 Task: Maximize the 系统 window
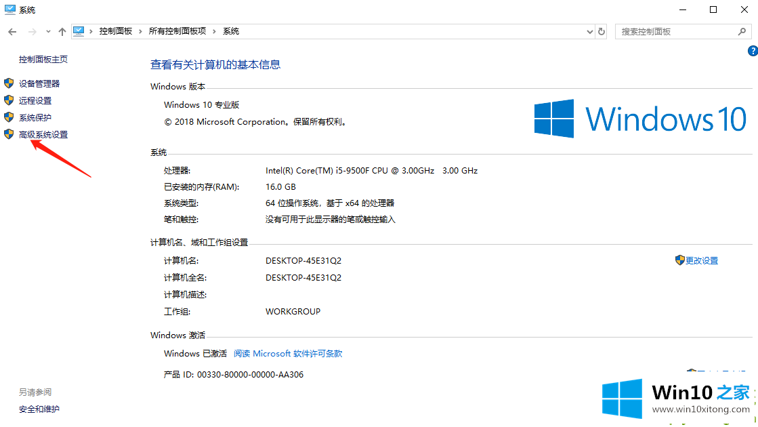(x=713, y=9)
